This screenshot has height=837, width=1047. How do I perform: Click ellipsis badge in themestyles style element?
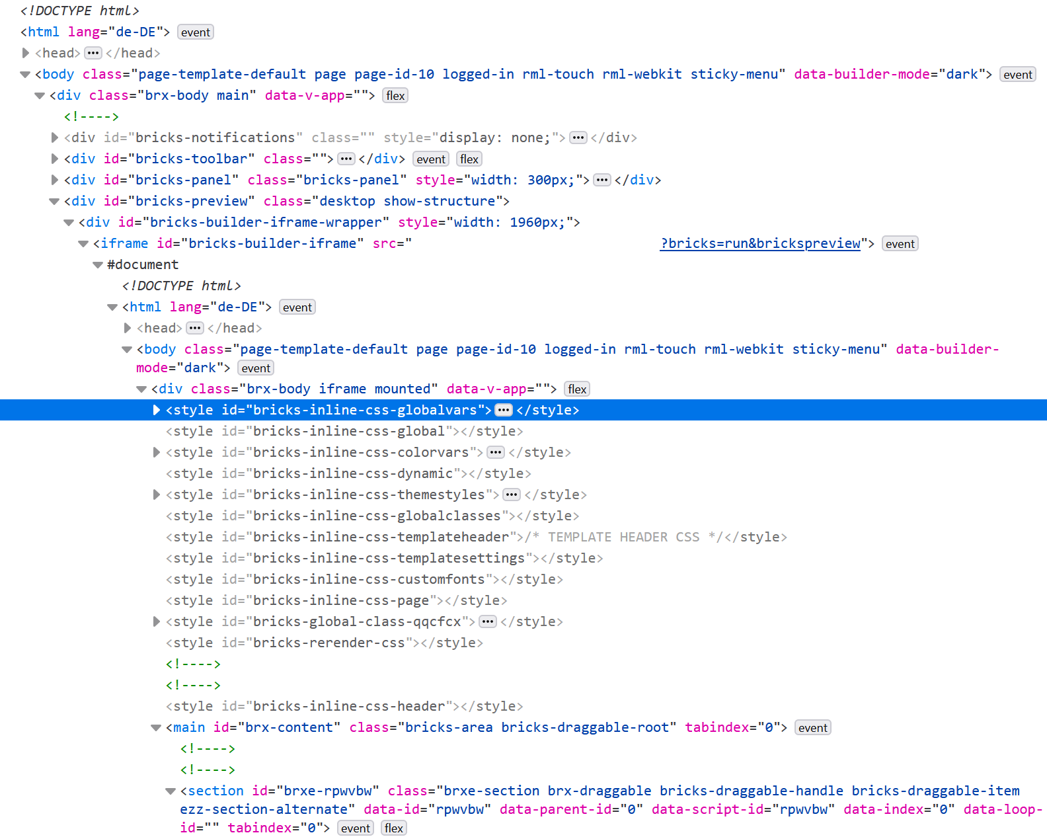(512, 495)
